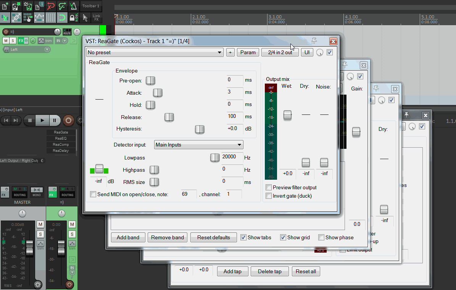Screen dimensions: 456x290
Task: Select ReaGate in the mixer FX list
Action: click(x=61, y=132)
